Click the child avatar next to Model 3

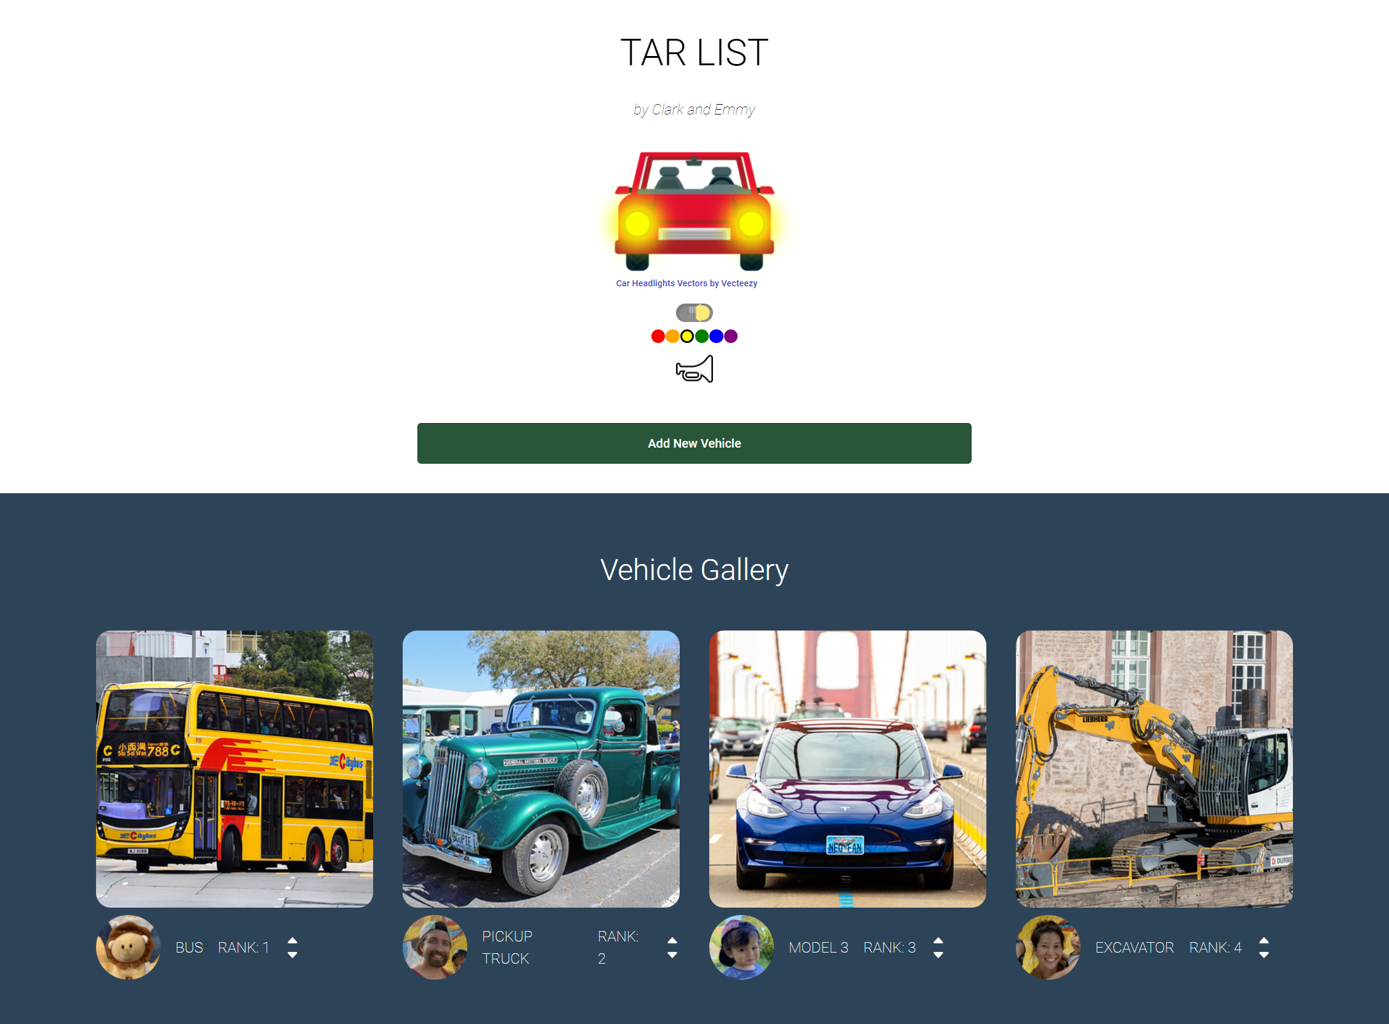point(741,947)
